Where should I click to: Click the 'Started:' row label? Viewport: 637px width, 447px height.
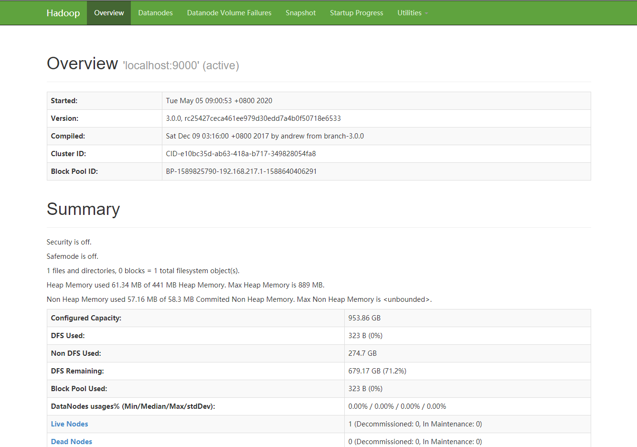(64, 101)
